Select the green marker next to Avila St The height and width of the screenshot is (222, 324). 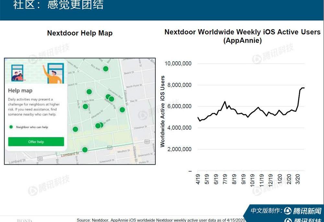tap(85, 106)
